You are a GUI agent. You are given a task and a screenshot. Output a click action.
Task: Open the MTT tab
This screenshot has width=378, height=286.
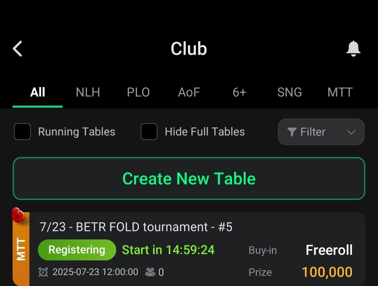pos(340,92)
